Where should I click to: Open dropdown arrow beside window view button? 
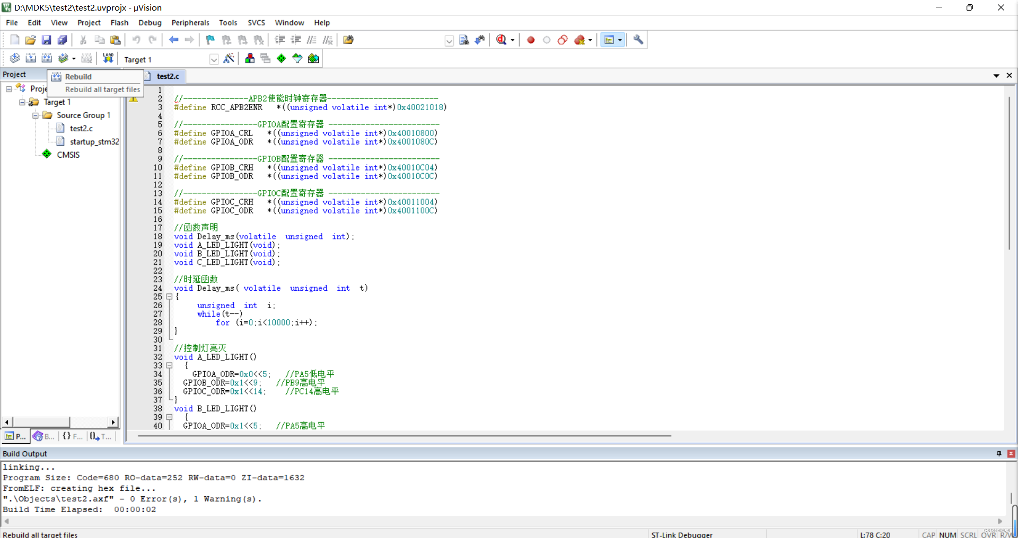620,40
